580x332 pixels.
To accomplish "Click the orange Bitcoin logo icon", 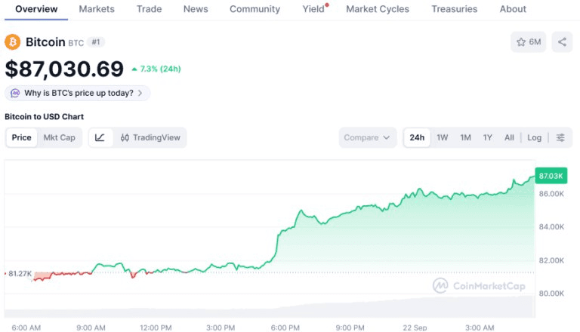I will click(x=13, y=42).
